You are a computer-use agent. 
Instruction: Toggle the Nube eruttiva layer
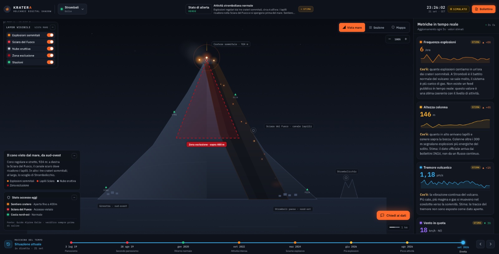(x=50, y=49)
